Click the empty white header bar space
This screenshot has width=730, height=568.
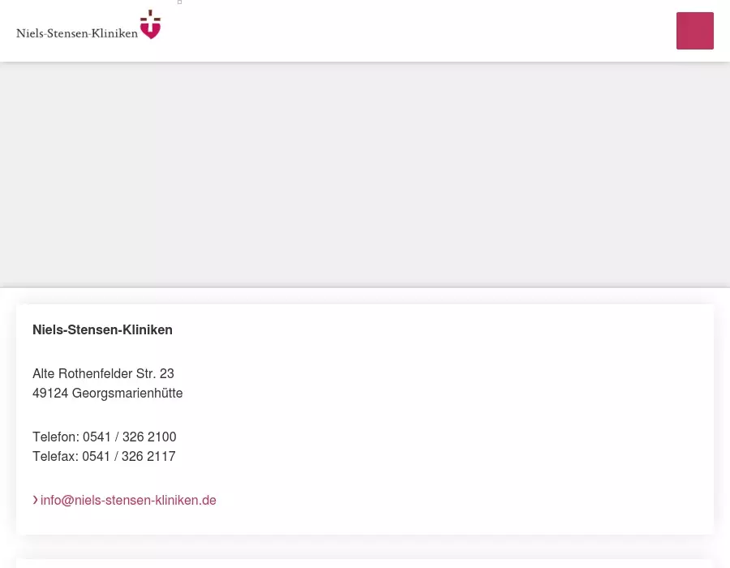(x=419, y=31)
